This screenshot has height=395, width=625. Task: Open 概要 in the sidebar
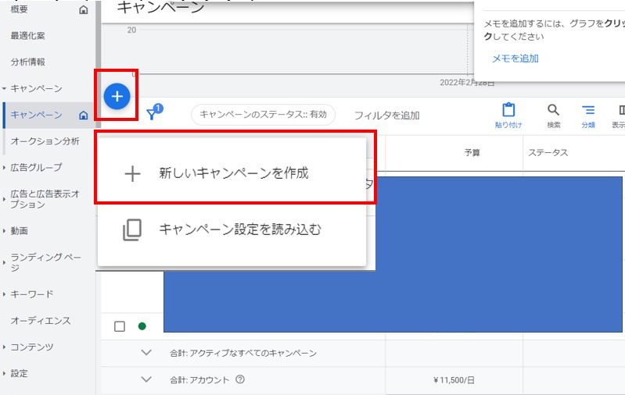click(19, 9)
